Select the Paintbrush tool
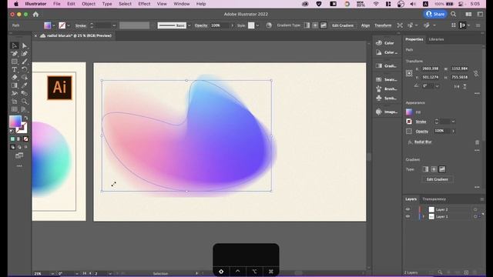This screenshot has height=277, width=493. pyautogui.click(x=25, y=62)
